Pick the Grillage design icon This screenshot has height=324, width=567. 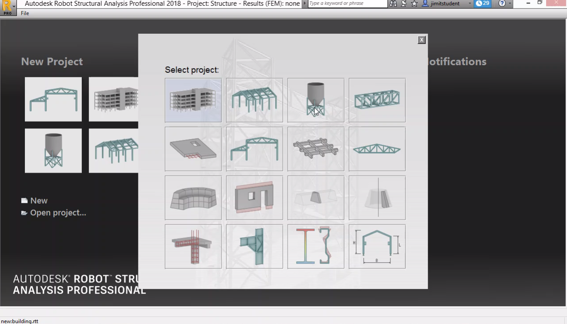point(316,149)
